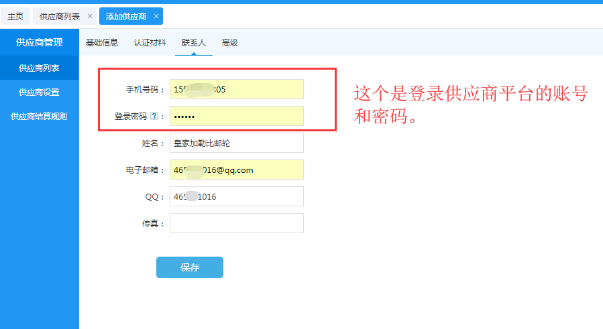603x329 pixels.
Task: Open the 认证材料 section tab
Action: point(150,43)
